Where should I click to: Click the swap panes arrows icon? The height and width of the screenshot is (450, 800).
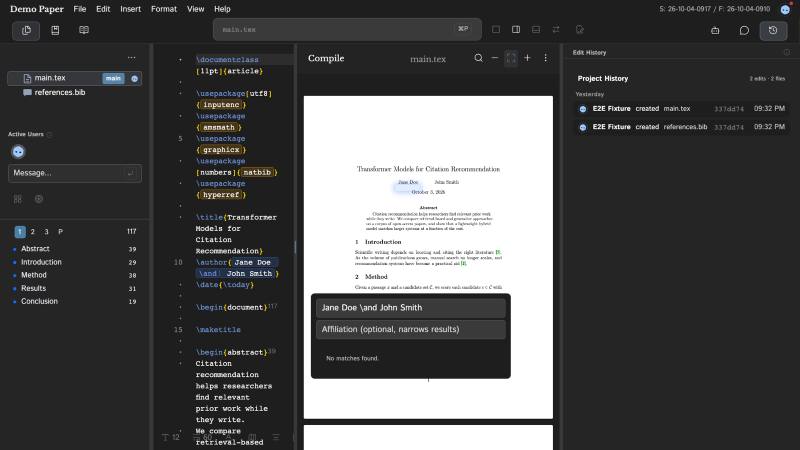pyautogui.click(x=556, y=29)
